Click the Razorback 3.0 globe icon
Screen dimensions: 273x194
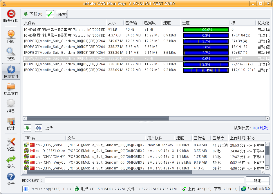(x=244, y=189)
